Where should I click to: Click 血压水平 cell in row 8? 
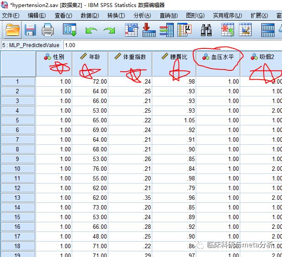point(218,149)
